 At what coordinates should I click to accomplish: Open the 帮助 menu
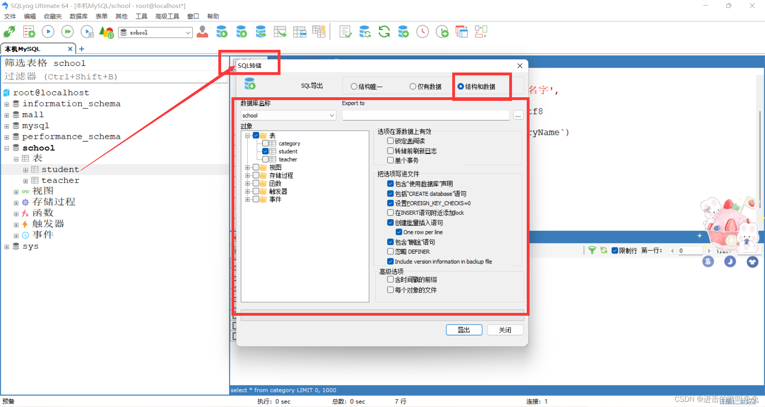click(x=213, y=16)
